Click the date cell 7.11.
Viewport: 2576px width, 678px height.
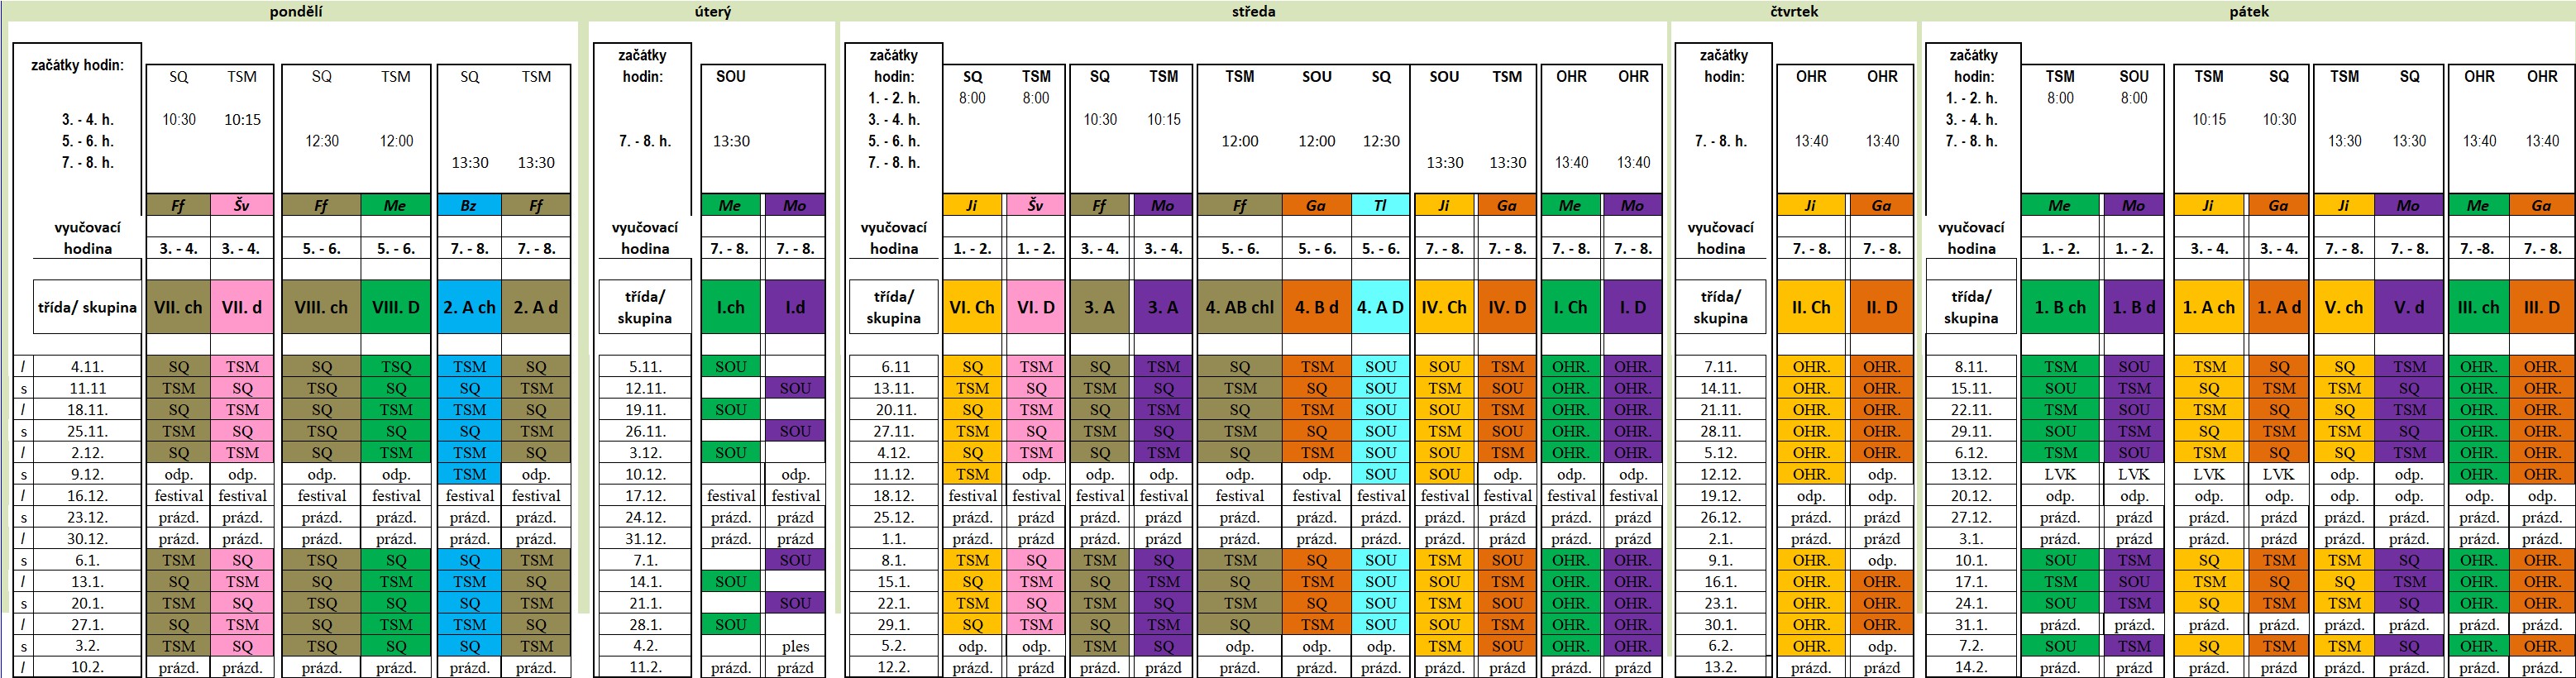1721,367
